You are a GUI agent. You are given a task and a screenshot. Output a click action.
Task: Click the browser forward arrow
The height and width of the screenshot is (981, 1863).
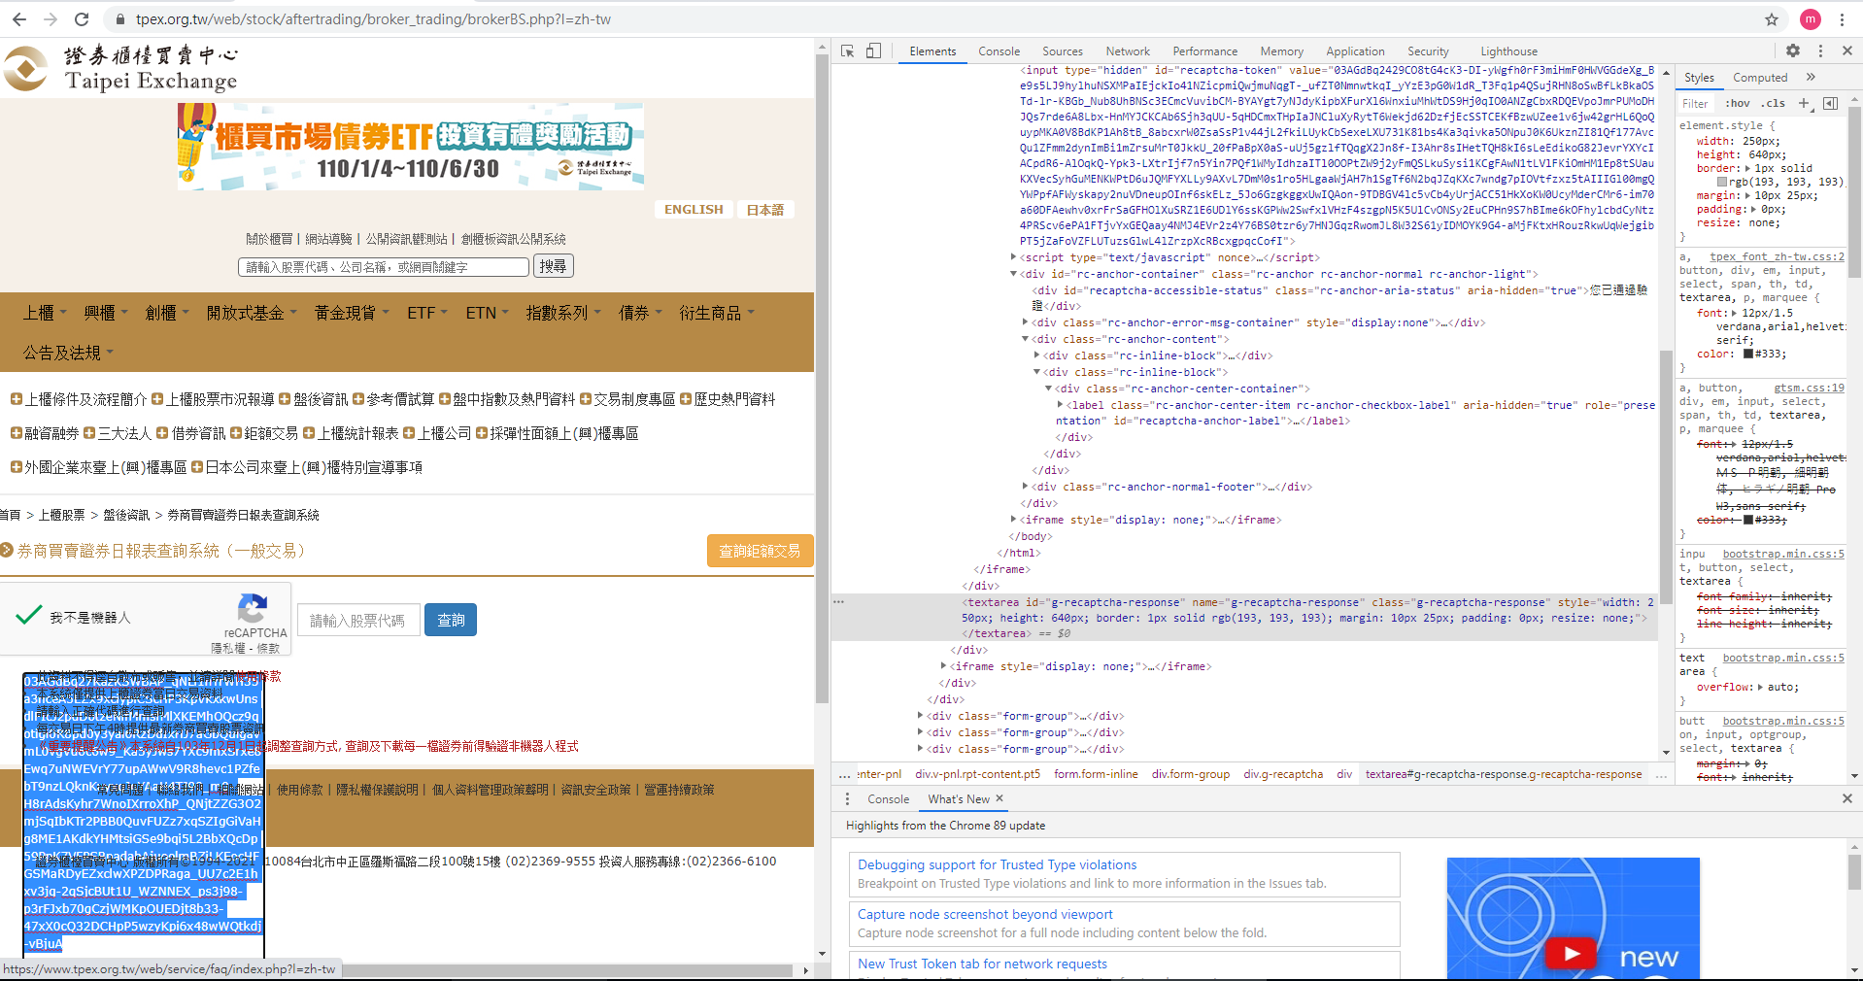51,19
